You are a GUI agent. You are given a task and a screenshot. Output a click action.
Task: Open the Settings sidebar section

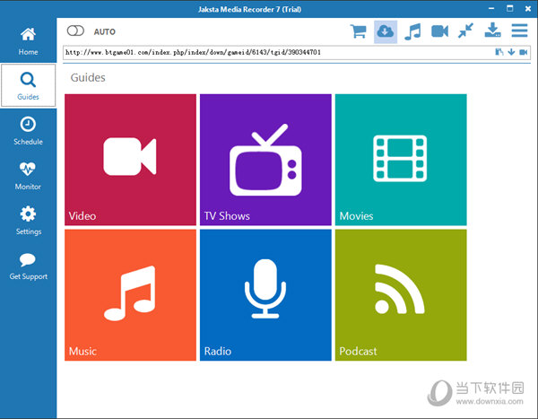(x=28, y=221)
